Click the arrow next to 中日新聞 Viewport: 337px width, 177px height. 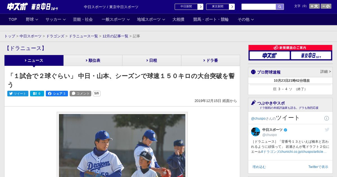pos(201,7)
